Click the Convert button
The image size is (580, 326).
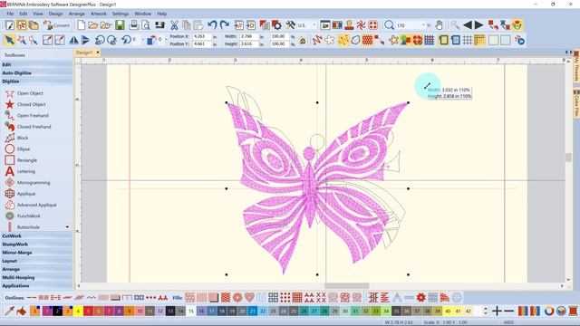pyautogui.click(x=56, y=25)
